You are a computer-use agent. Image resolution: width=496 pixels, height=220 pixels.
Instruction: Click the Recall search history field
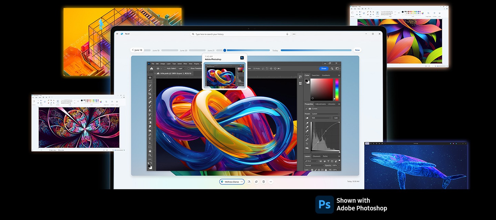point(240,34)
